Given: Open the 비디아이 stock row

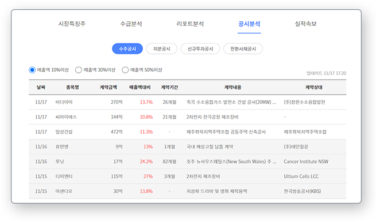Looking at the screenshot, I should tap(188, 102).
